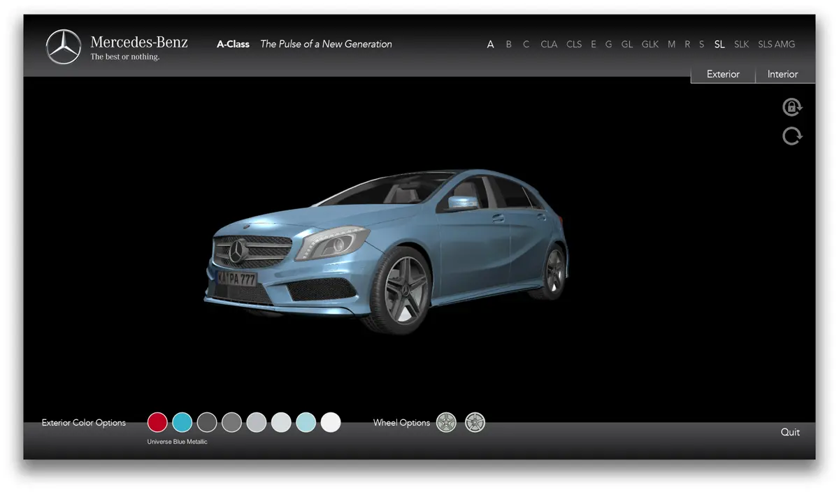Screen dimensions: 839x492
Task: Click 'The Pulse of a New Generation' tagline
Action: coord(326,44)
